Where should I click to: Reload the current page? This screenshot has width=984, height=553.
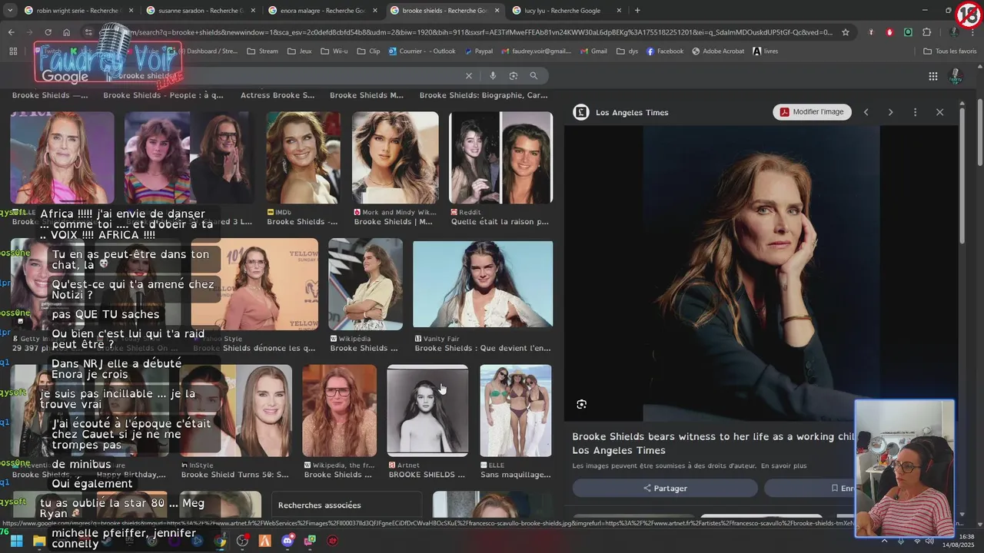pos(48,32)
